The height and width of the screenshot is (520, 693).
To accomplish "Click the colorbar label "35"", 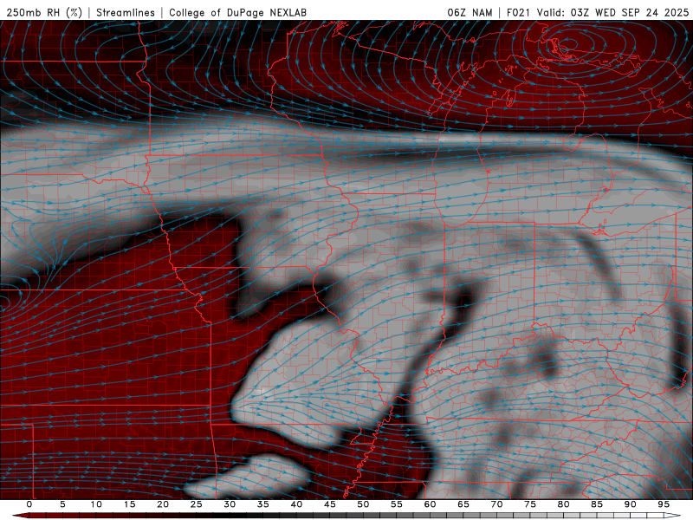I will (x=263, y=504).
